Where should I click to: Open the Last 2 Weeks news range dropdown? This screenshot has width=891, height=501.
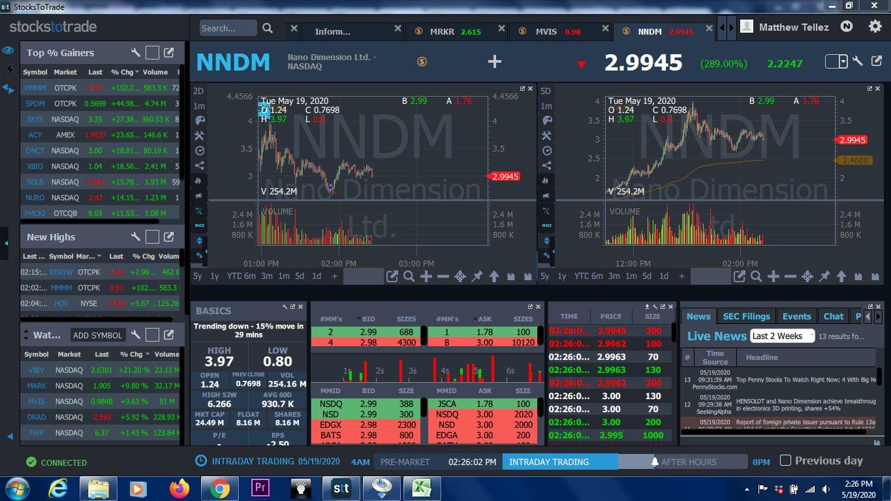(x=782, y=336)
